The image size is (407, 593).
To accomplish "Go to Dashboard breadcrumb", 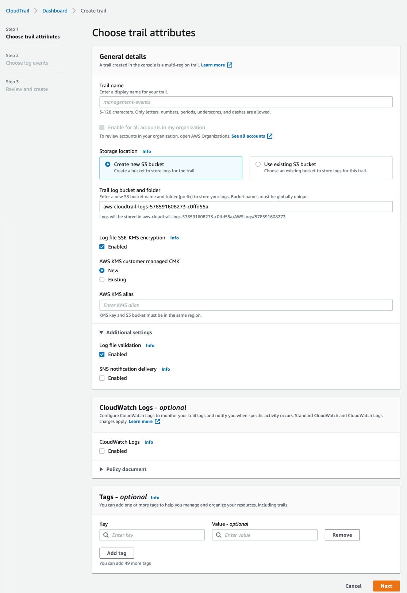I will tap(55, 11).
